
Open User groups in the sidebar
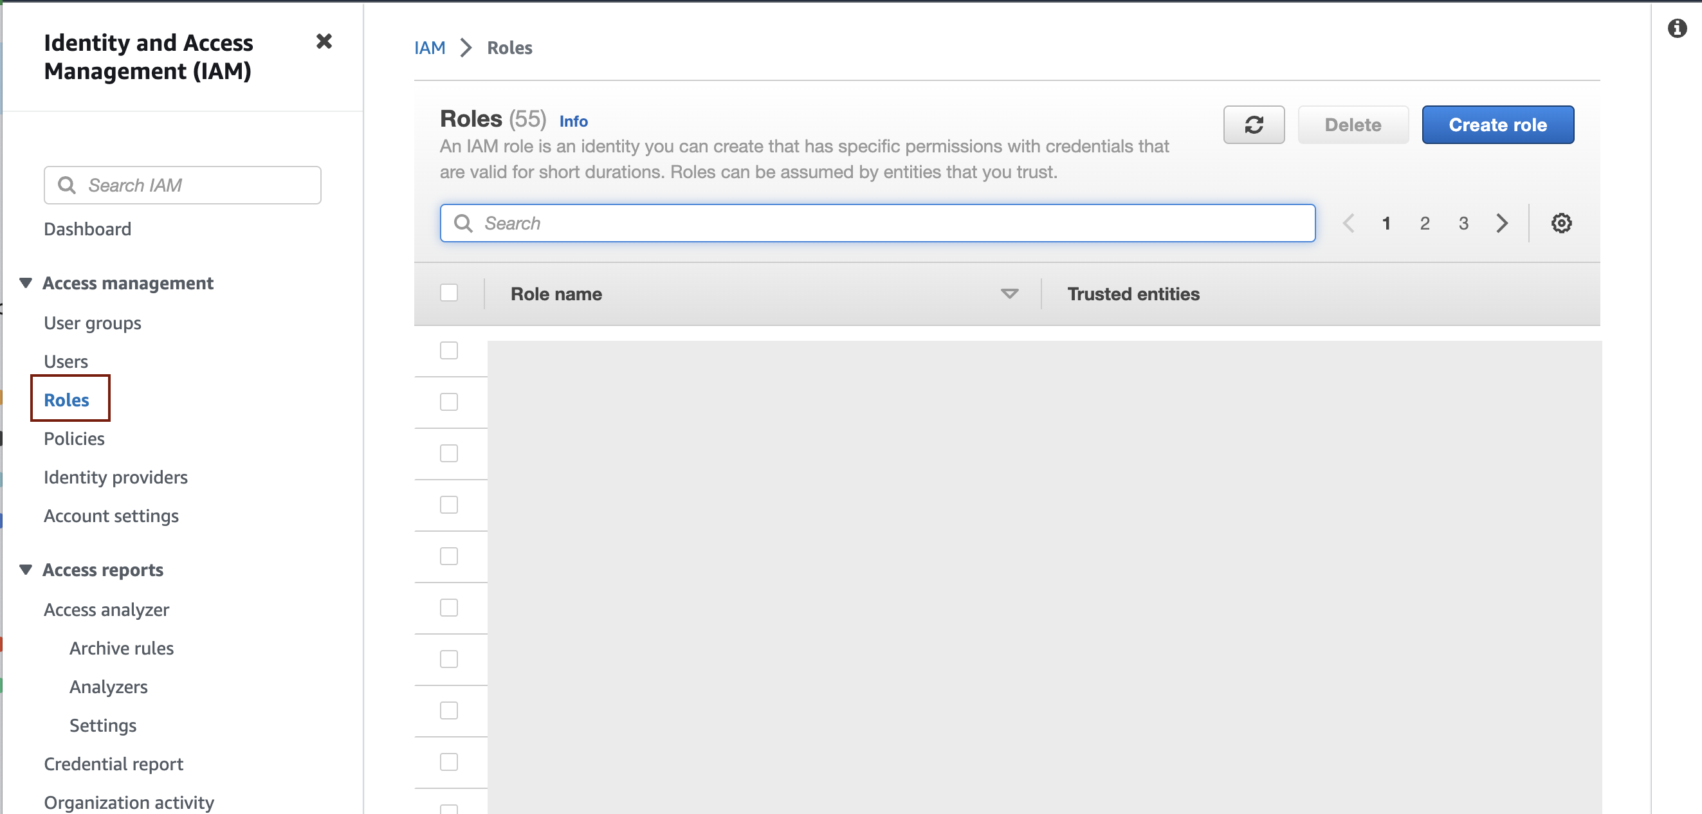coord(93,323)
